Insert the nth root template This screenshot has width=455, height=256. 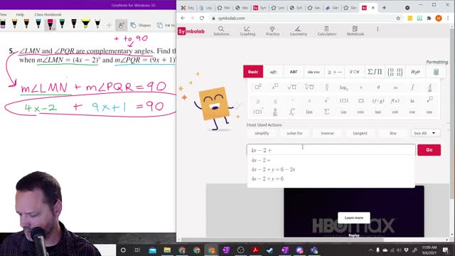[x=309, y=87]
